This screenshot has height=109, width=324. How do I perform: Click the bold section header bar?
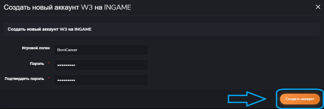pos(162,29)
